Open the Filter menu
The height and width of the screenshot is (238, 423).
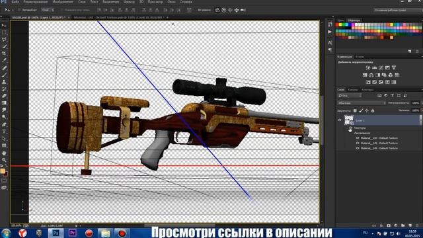pyautogui.click(x=129, y=1)
